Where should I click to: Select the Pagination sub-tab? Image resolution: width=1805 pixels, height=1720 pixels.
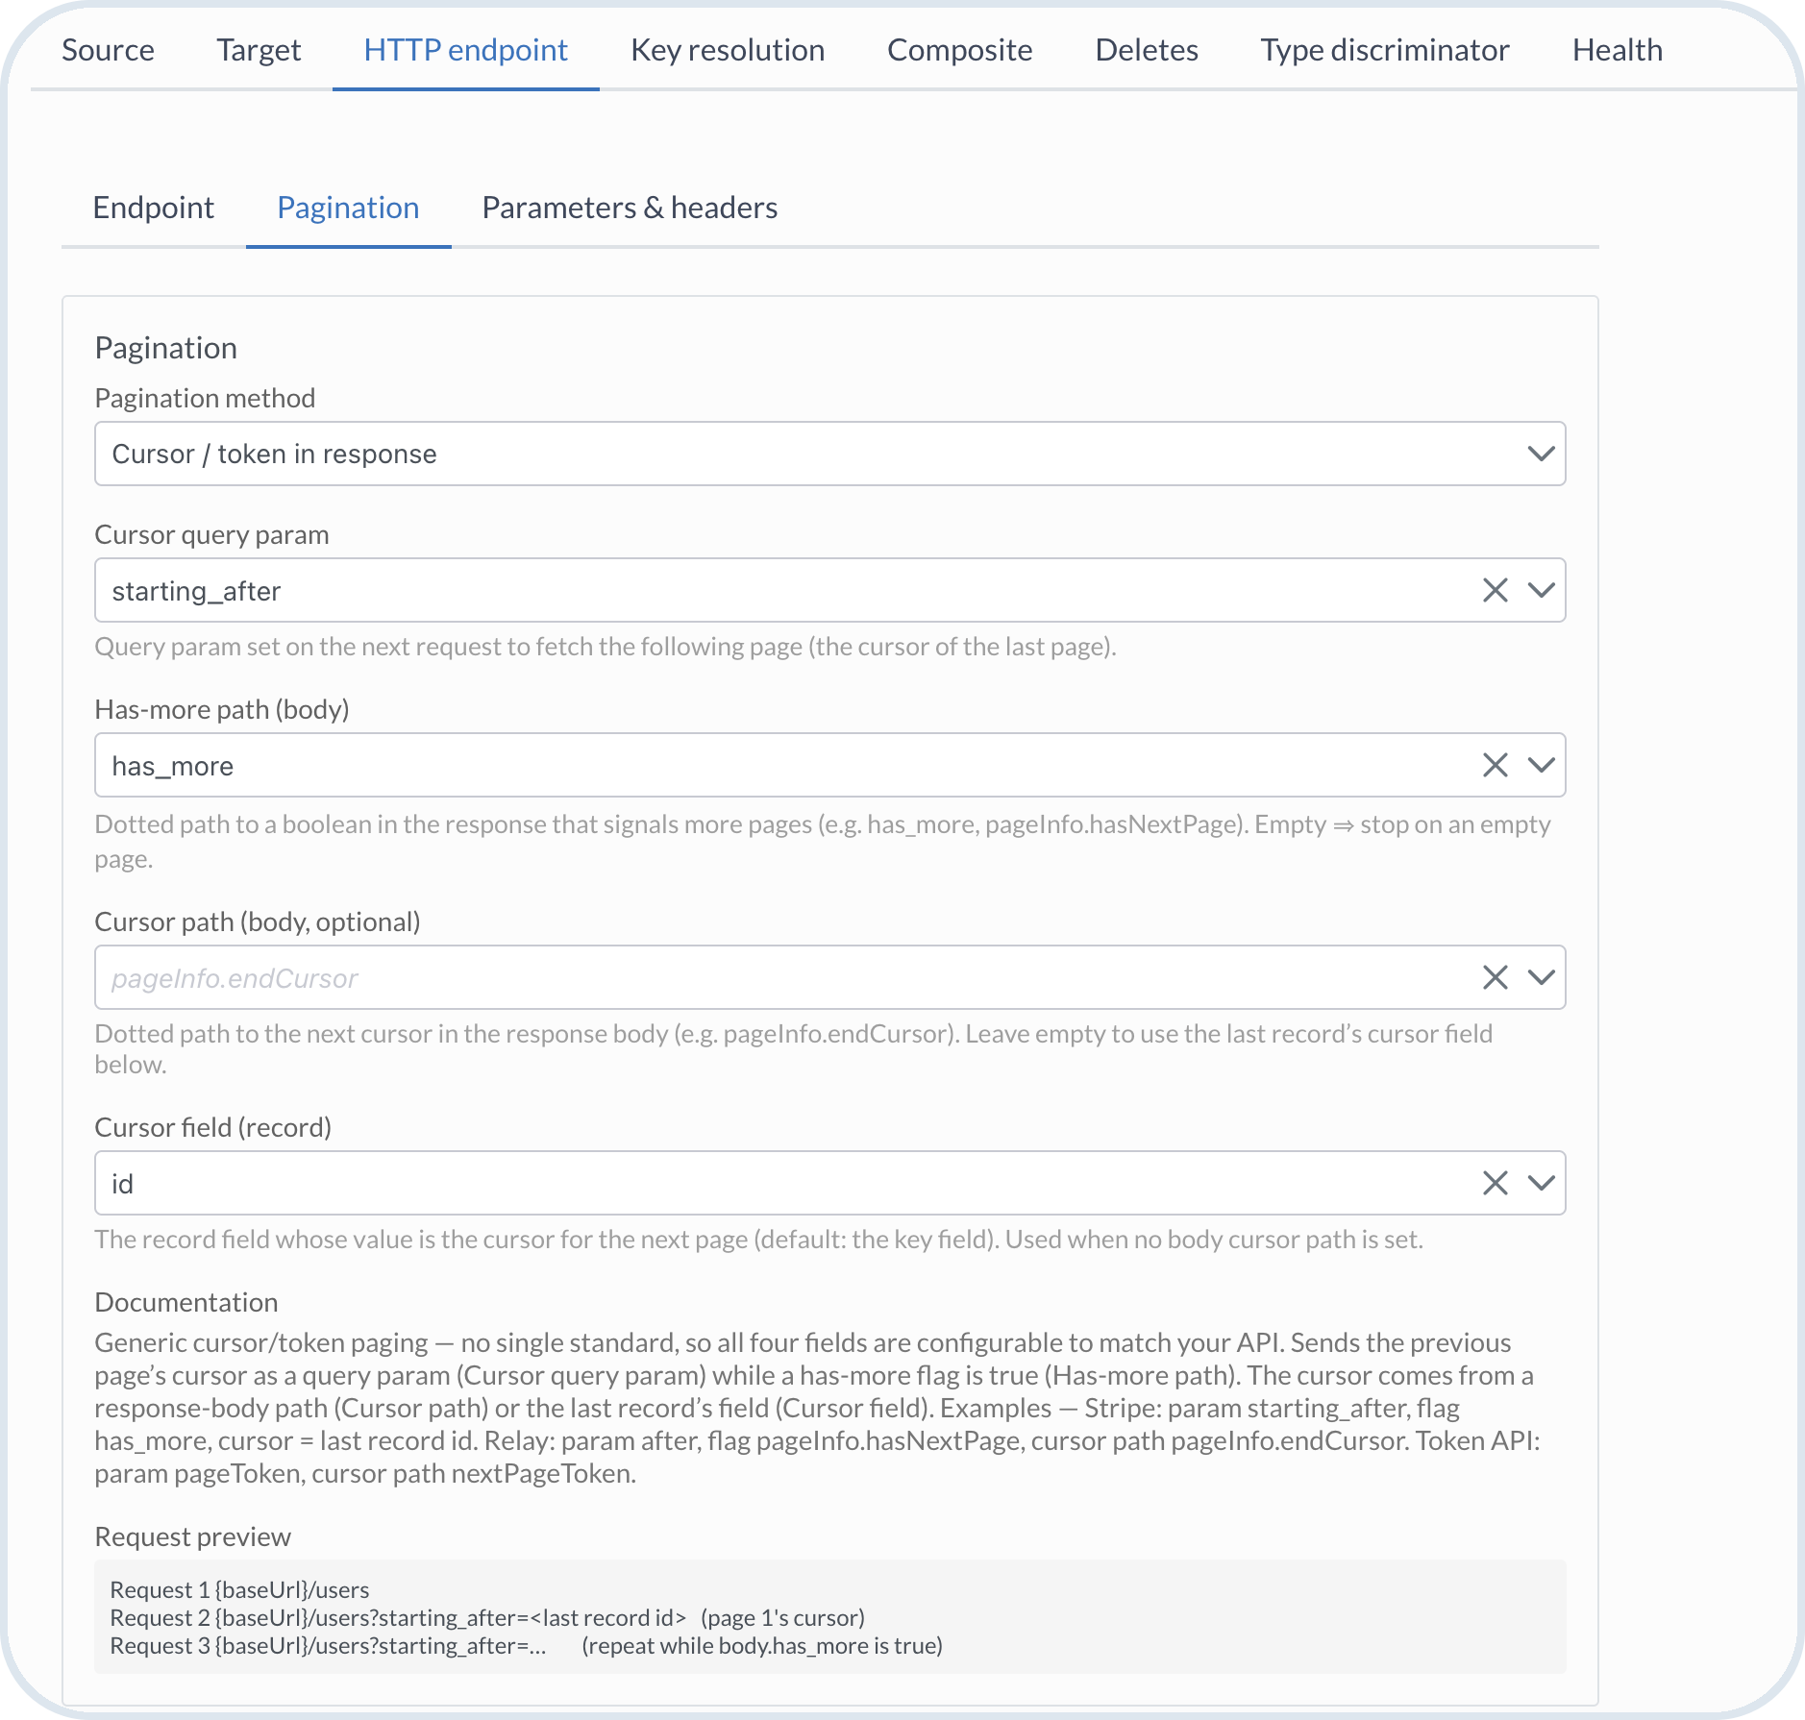click(348, 208)
